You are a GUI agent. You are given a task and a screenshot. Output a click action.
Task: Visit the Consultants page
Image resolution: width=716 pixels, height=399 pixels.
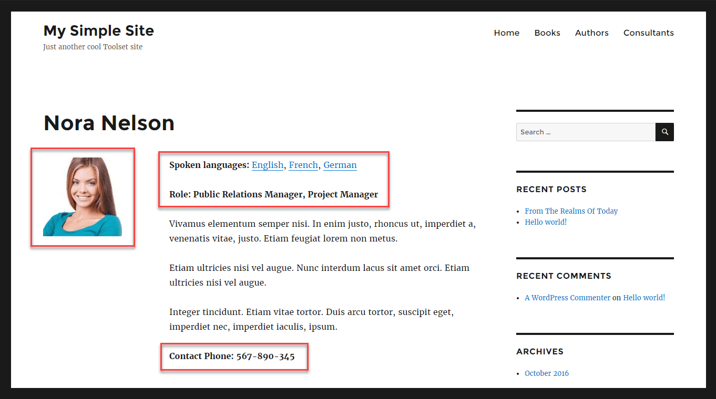[x=648, y=33]
